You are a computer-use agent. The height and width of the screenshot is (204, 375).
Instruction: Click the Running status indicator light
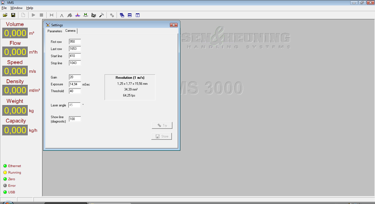point(5,173)
